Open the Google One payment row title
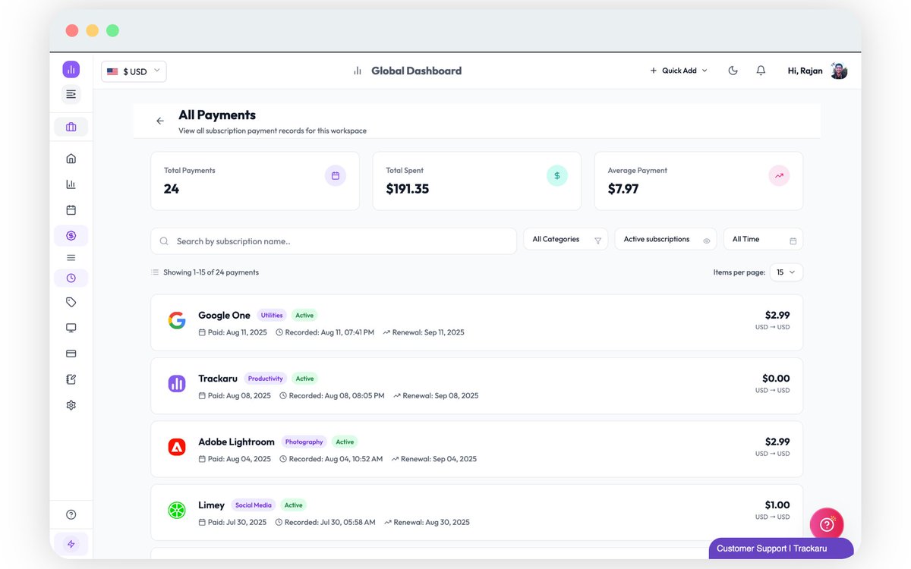The width and height of the screenshot is (911, 569). (224, 316)
